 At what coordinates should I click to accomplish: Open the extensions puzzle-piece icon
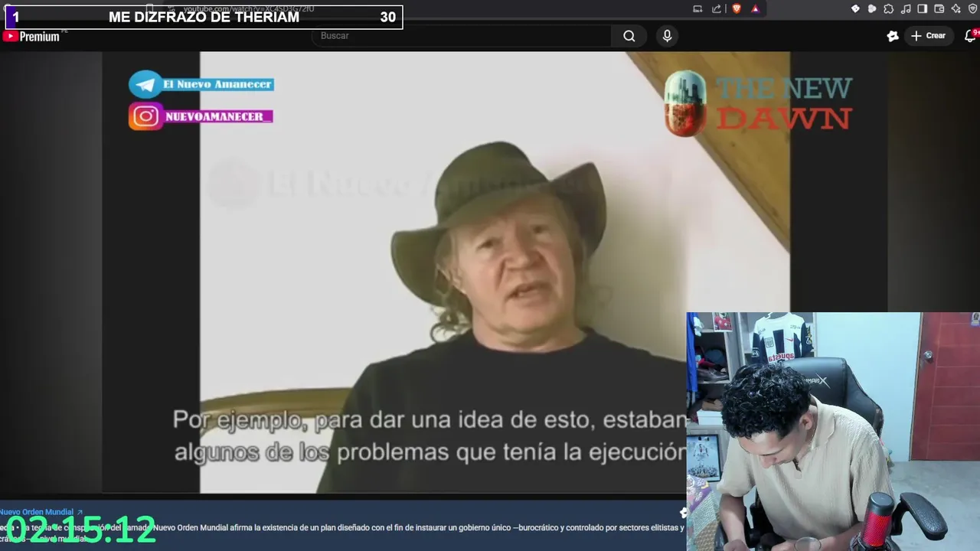[889, 9]
